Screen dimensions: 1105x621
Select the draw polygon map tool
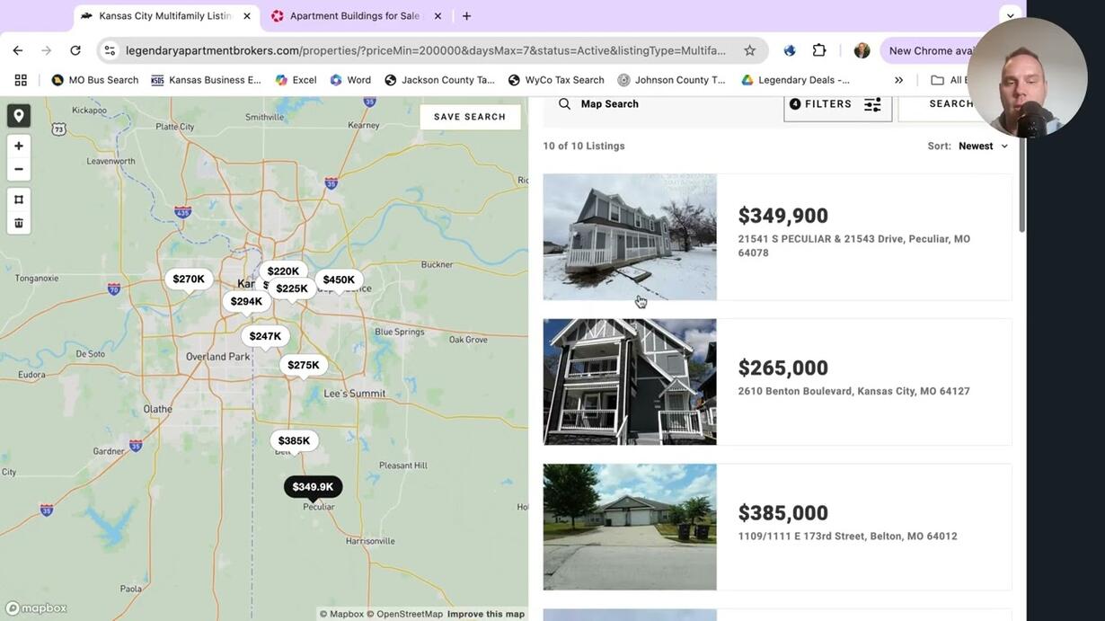19,200
